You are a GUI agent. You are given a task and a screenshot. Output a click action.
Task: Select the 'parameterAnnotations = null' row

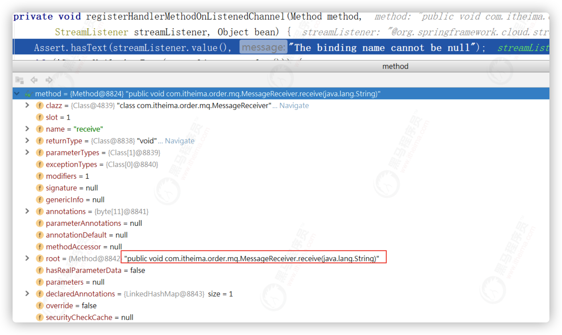[281, 223]
